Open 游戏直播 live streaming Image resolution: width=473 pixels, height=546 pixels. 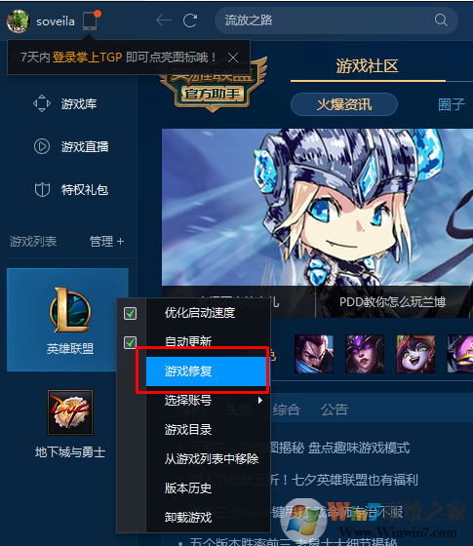pyautogui.click(x=71, y=146)
